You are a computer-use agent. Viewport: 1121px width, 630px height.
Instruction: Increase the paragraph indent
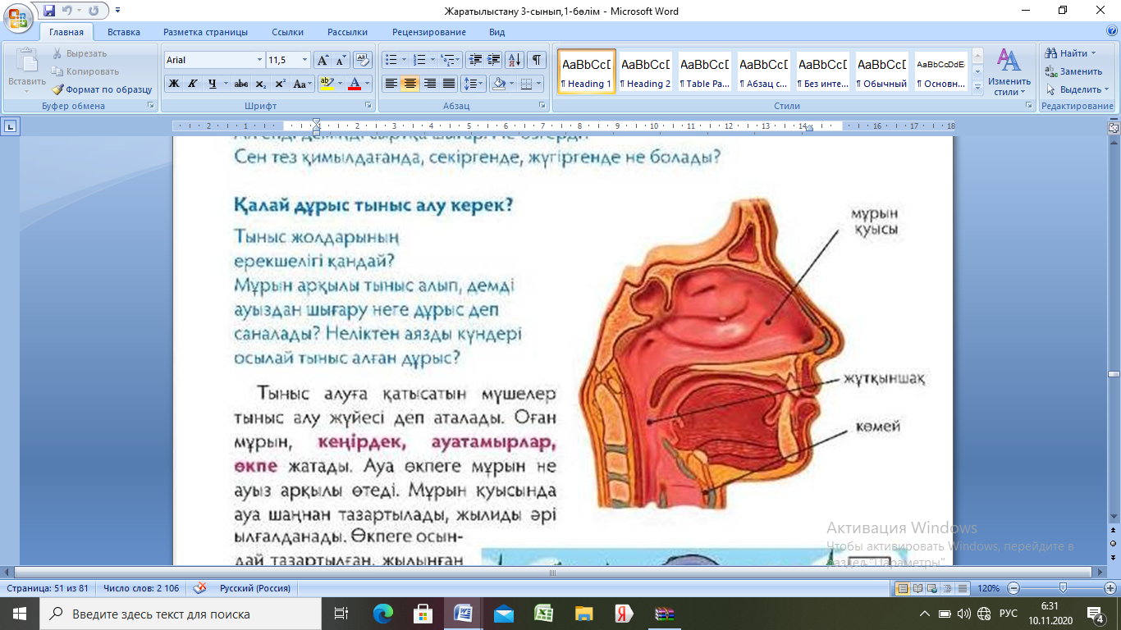pyautogui.click(x=494, y=60)
